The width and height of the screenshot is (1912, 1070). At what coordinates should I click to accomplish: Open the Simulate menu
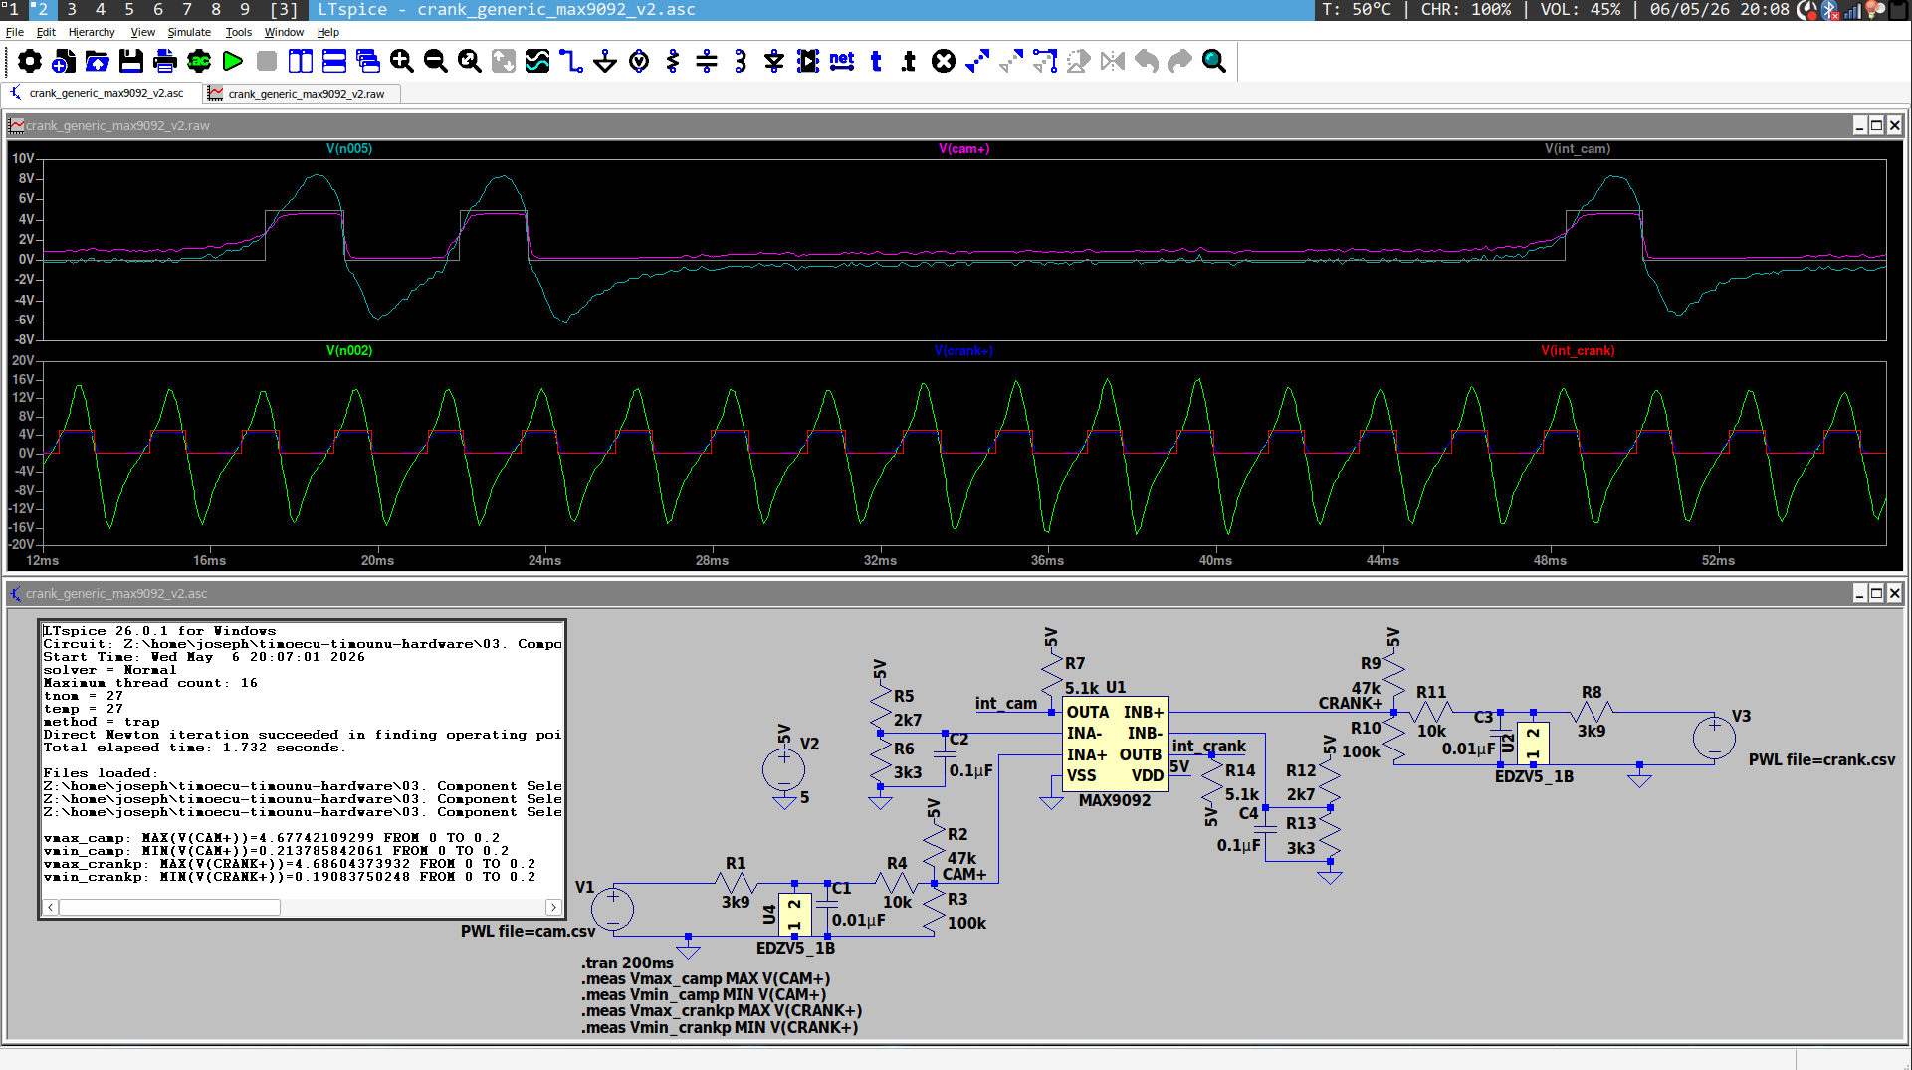189,32
